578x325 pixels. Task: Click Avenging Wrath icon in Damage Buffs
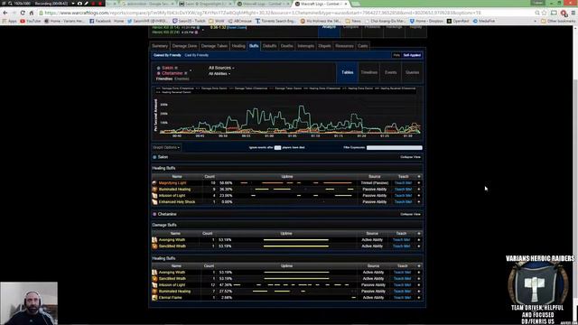point(154,240)
